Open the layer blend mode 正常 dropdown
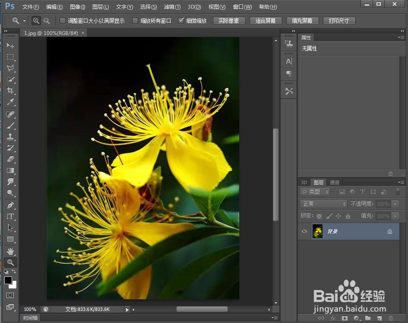408x323 pixels. point(324,204)
